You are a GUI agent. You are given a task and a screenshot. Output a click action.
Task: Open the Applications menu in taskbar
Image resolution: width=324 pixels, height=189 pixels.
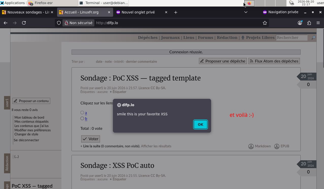tap(13, 3)
